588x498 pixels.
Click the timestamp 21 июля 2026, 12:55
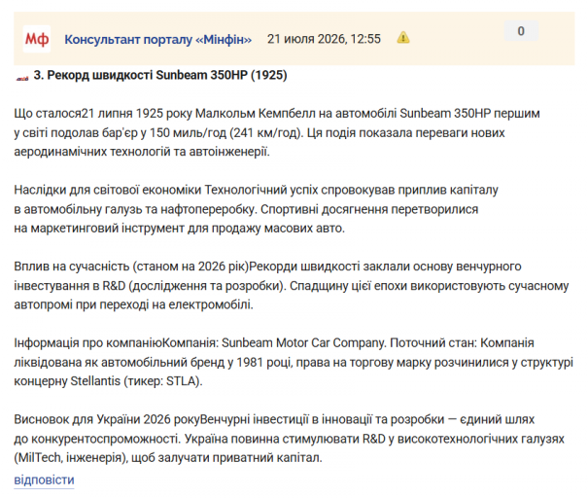[x=324, y=39]
